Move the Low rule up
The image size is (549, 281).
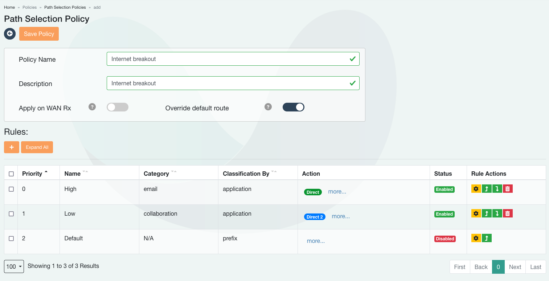pyautogui.click(x=487, y=213)
